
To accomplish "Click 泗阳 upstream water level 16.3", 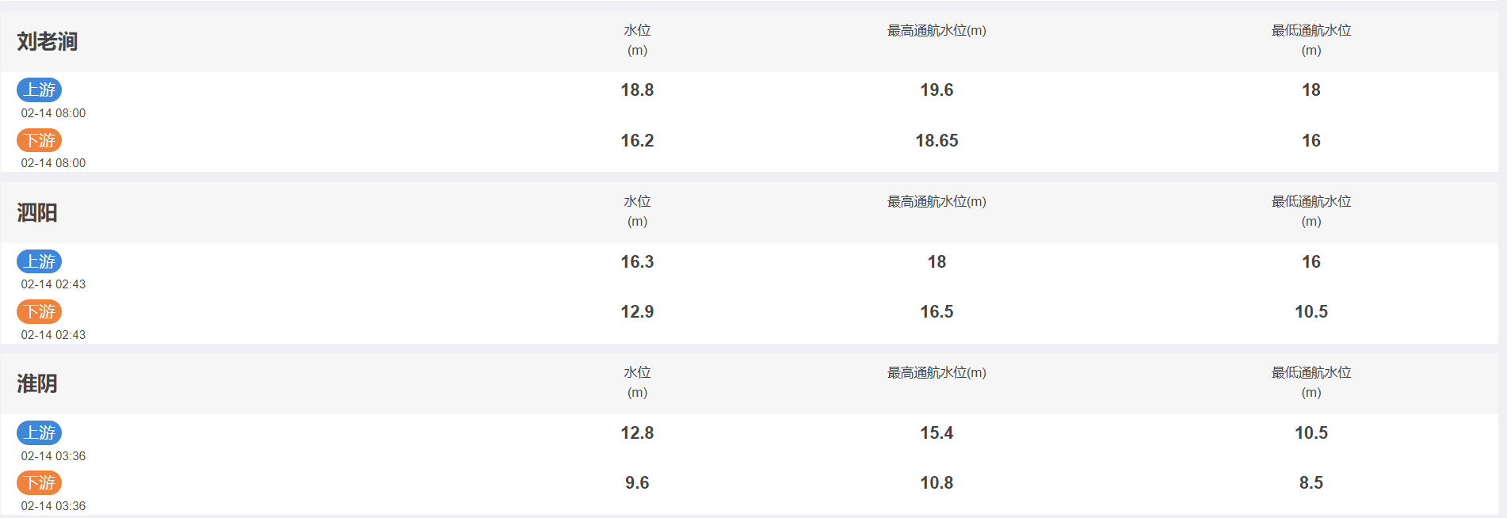I will (x=637, y=262).
